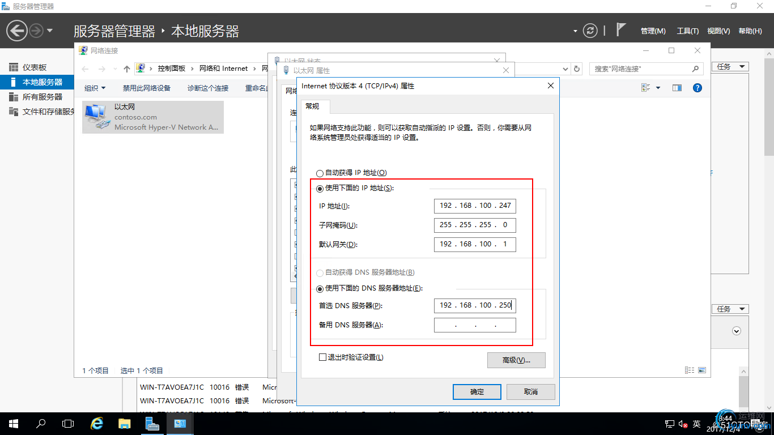Click the empty 备用 DNS 服务器 field

[x=475, y=325]
